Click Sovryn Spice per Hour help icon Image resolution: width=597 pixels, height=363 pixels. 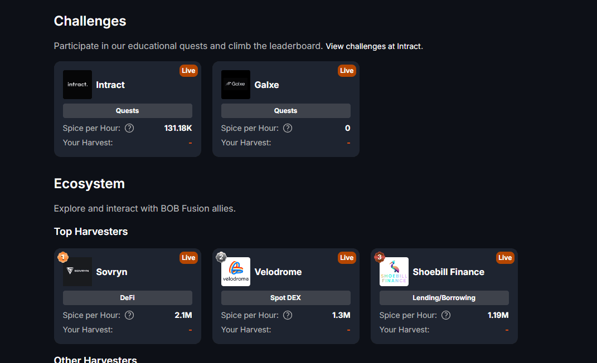click(x=129, y=315)
